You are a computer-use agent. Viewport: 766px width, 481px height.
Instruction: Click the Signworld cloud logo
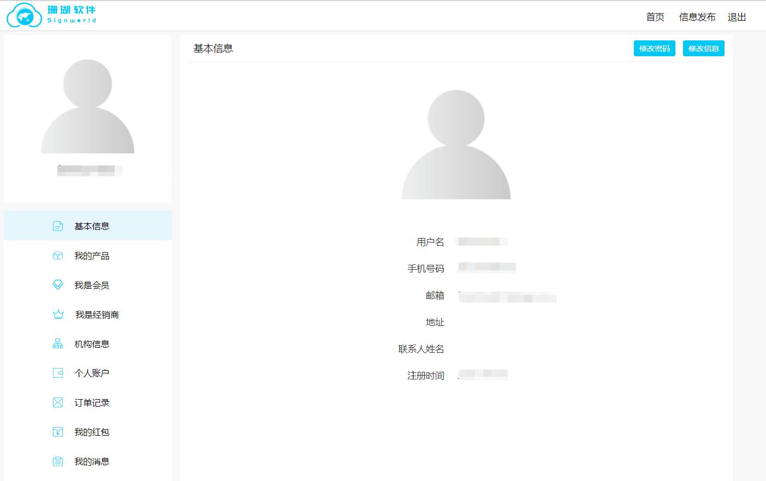[x=23, y=15]
